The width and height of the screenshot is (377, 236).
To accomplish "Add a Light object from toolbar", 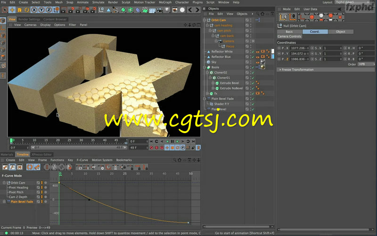I will [x=167, y=10].
